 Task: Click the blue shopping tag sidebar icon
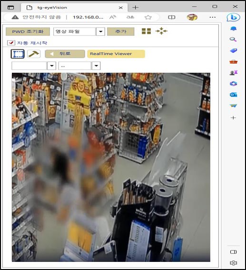tap(234, 50)
